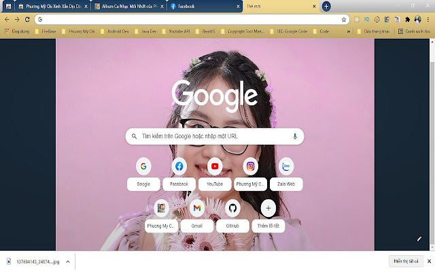Open the Ứng dụng apps launcher
This screenshot has width=435, height=272.
coord(17,31)
